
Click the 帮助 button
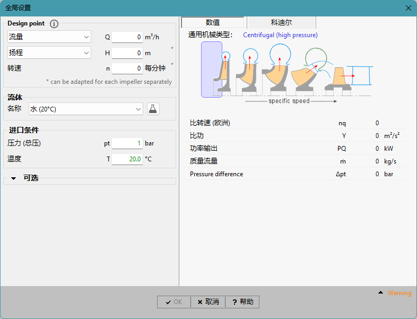click(242, 302)
